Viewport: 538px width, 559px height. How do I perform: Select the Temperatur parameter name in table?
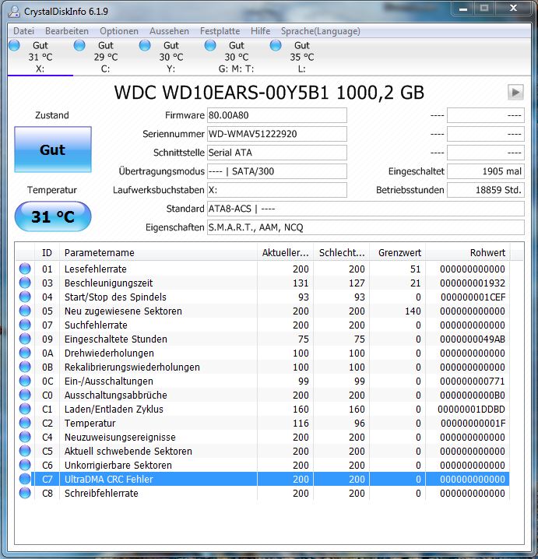pos(90,424)
